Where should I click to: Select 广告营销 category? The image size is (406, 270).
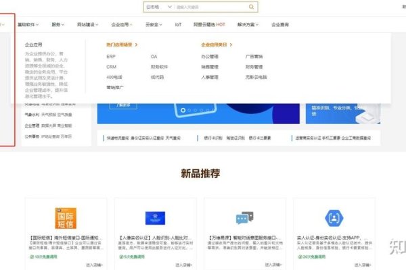coord(254,56)
